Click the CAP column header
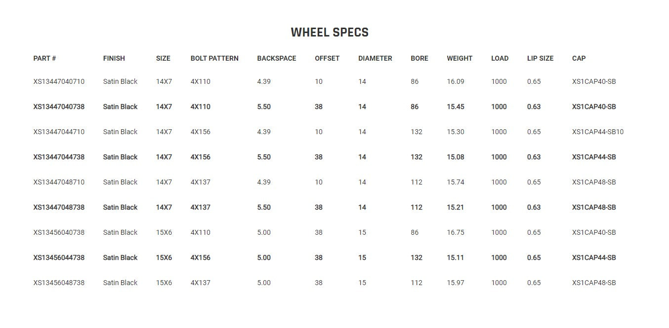 tap(579, 58)
